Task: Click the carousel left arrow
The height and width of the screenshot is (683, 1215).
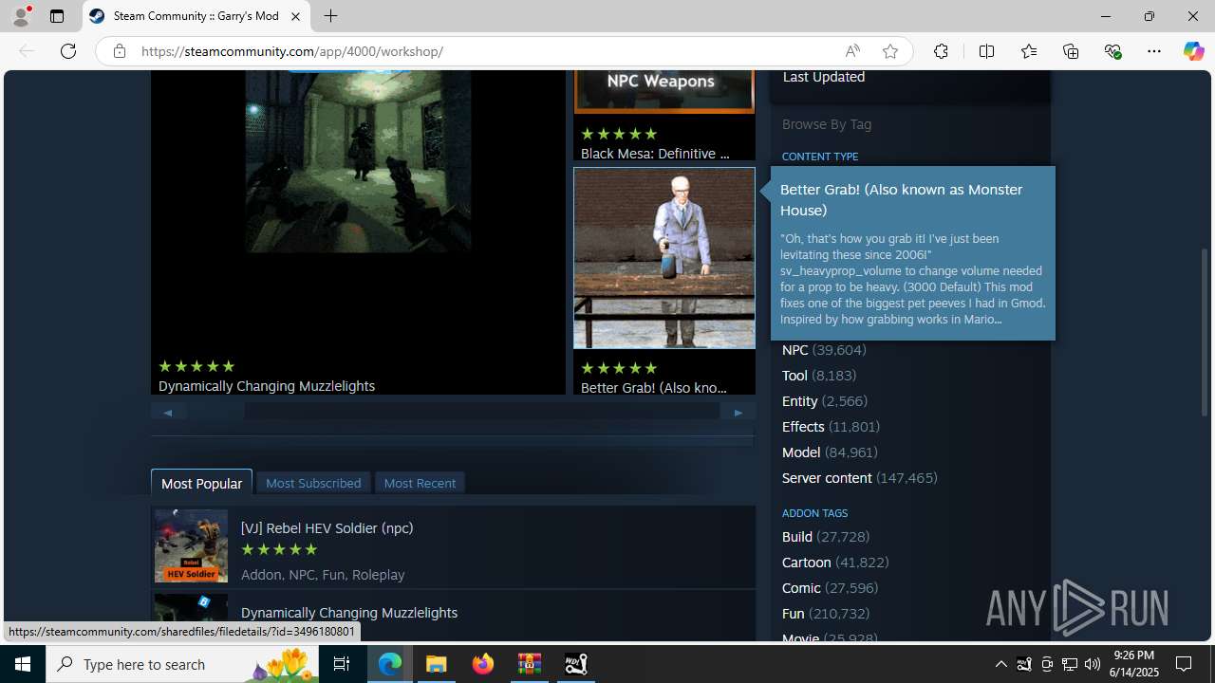Action: pyautogui.click(x=168, y=412)
